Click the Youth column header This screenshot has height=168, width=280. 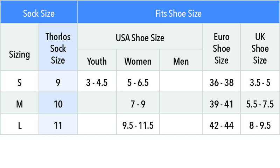point(97,60)
